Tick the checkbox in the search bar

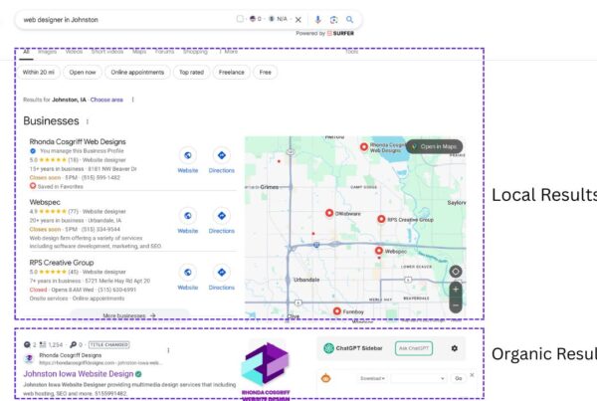(240, 19)
